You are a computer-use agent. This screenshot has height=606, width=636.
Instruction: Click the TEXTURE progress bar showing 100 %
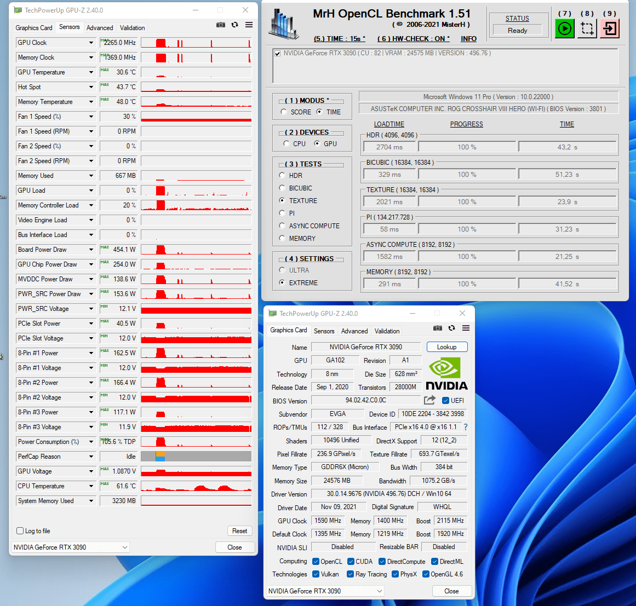(467, 202)
